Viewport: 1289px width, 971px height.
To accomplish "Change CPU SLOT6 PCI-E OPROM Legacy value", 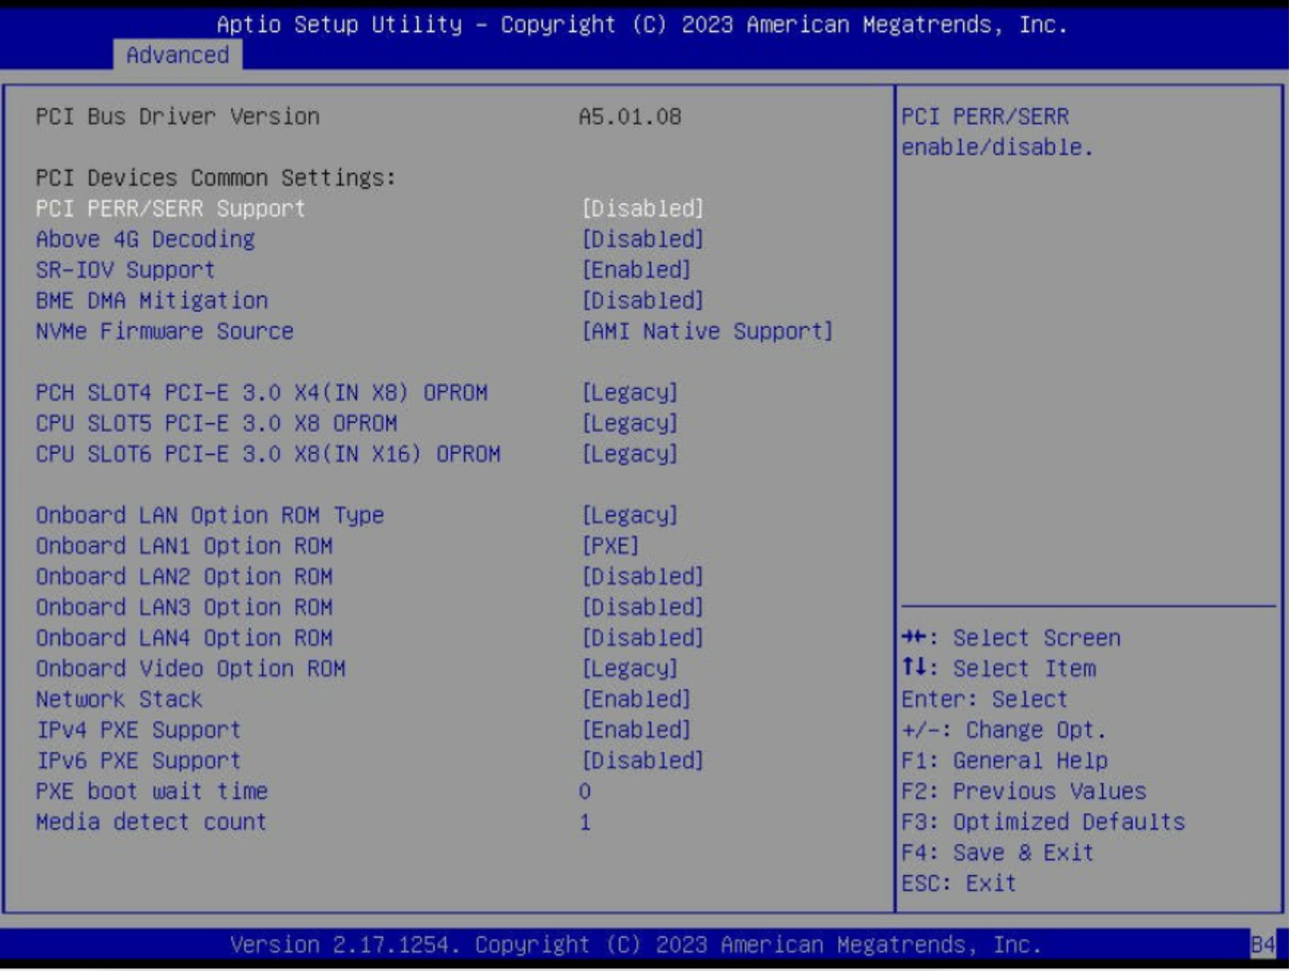I will tap(630, 455).
